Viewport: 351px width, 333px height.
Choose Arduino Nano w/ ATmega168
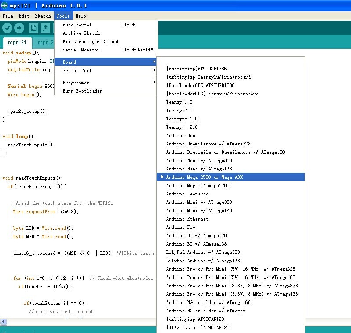(x=230, y=169)
